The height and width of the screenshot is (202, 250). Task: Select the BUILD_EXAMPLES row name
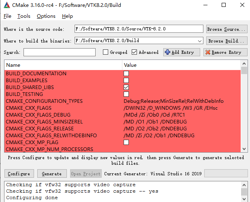tap(27, 80)
